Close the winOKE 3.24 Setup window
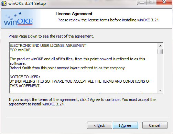This screenshot has width=173, height=134. pyautogui.click(x=164, y=2)
